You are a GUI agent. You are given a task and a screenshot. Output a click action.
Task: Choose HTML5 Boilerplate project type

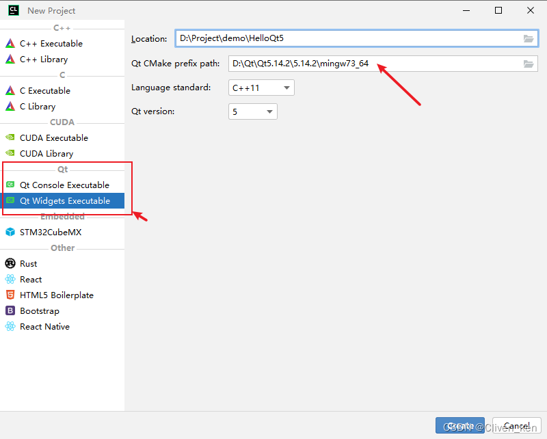[x=62, y=295]
